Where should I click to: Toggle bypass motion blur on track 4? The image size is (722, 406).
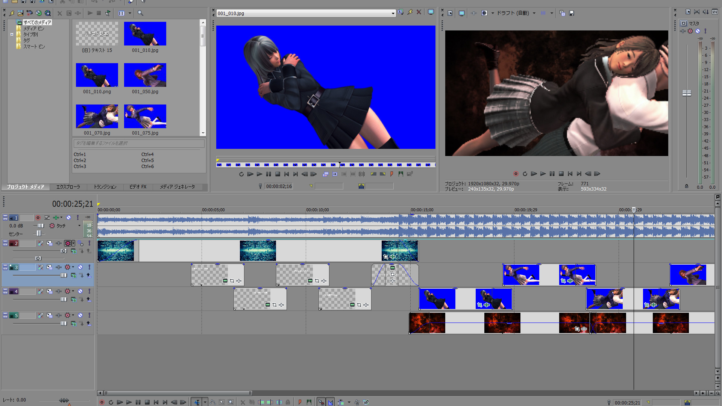click(41, 291)
